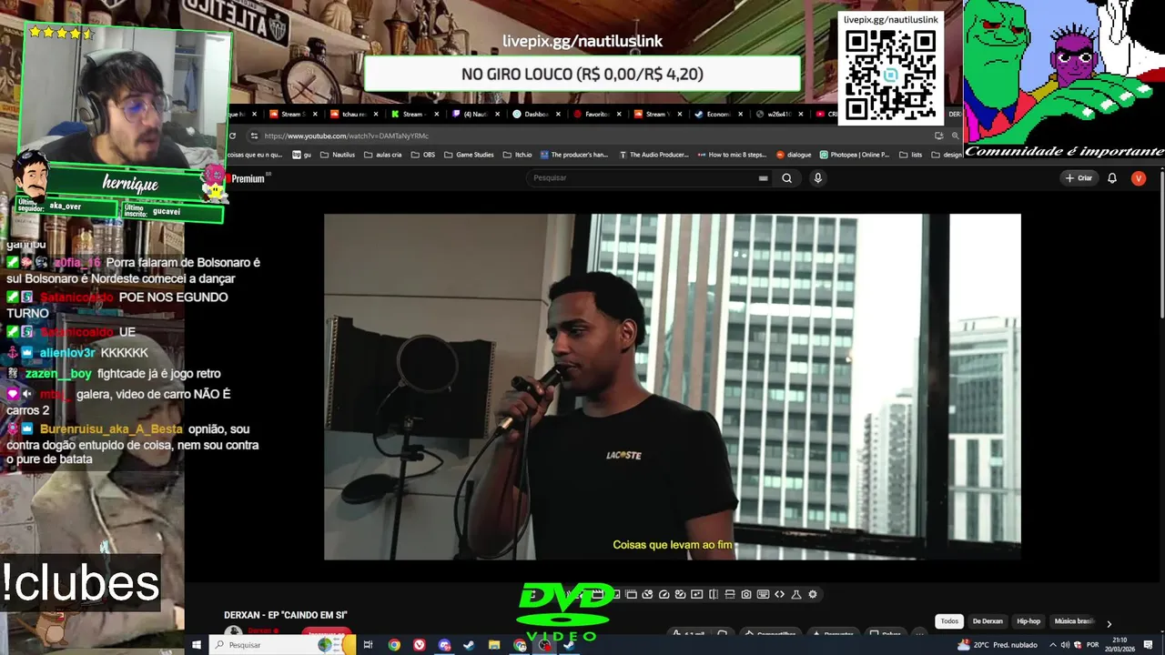Close the Dashboa... tab
This screenshot has height=655, width=1165.
(558, 114)
